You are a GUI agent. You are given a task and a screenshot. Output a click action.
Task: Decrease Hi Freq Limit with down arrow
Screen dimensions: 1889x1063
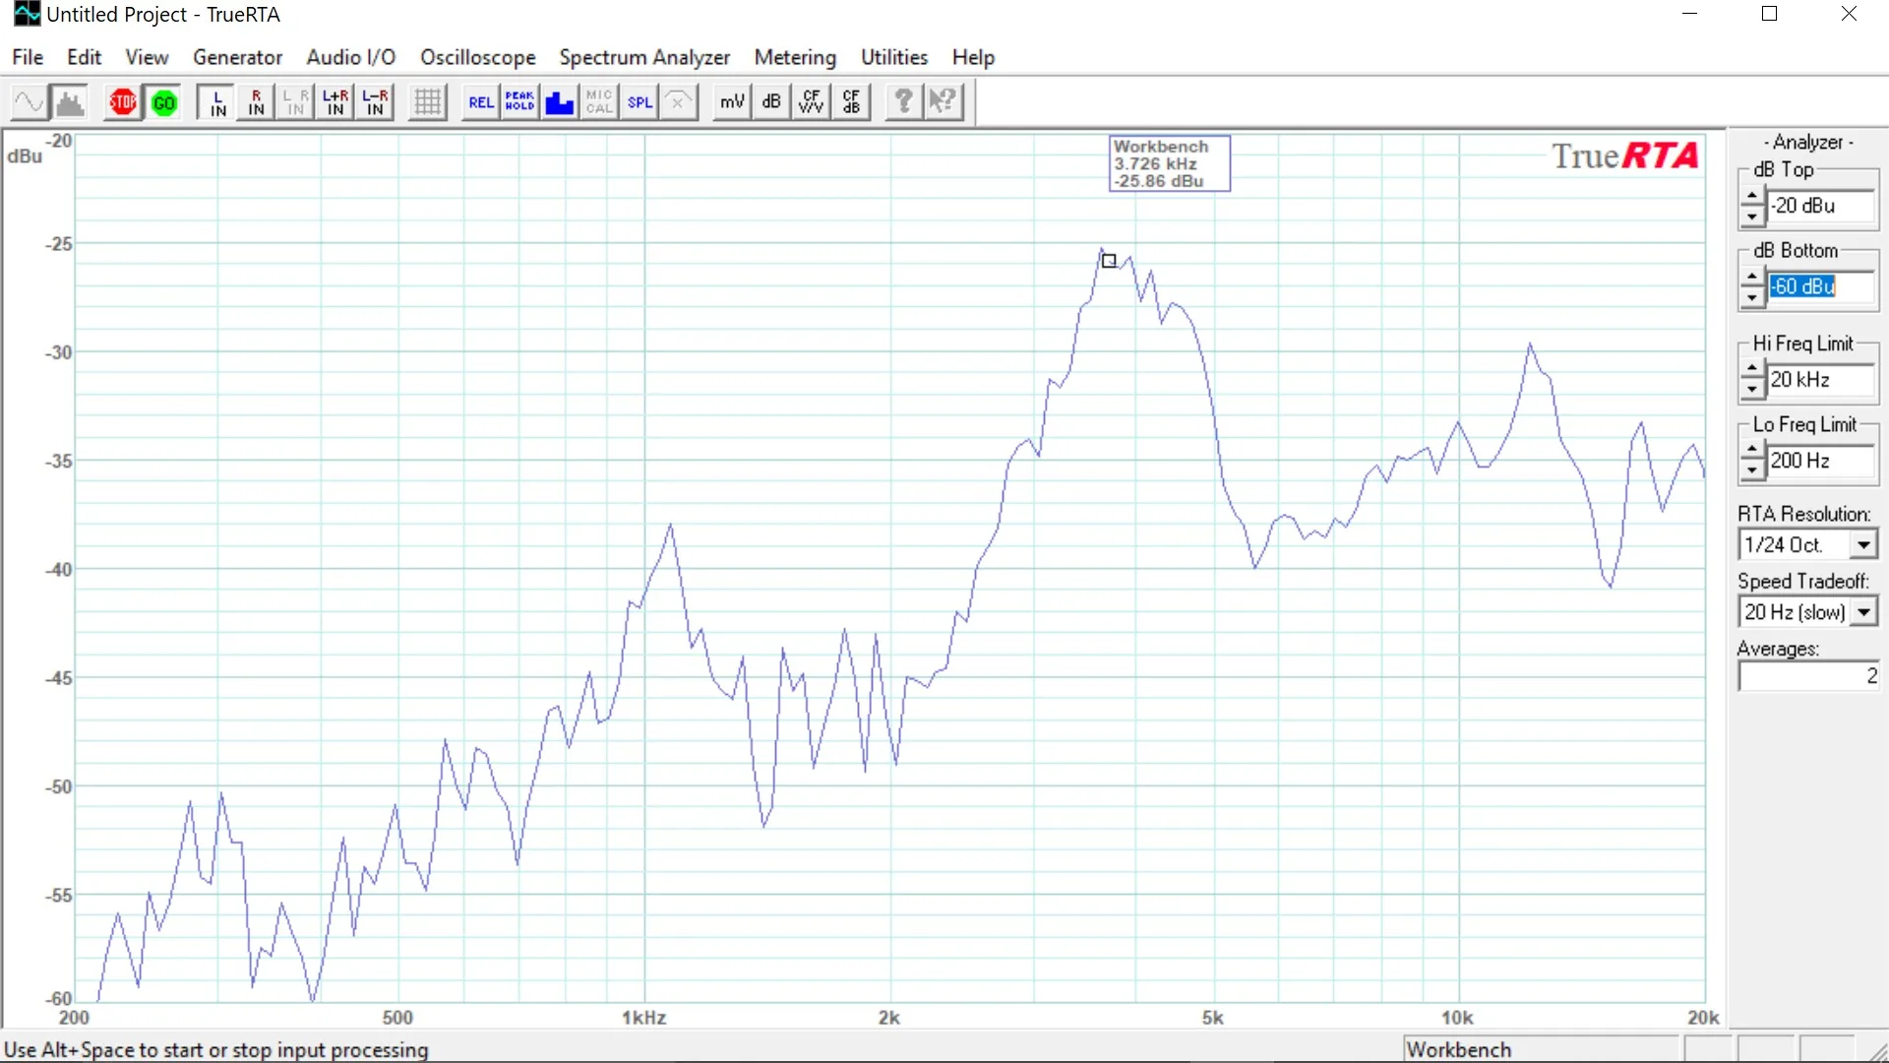pyautogui.click(x=1752, y=390)
